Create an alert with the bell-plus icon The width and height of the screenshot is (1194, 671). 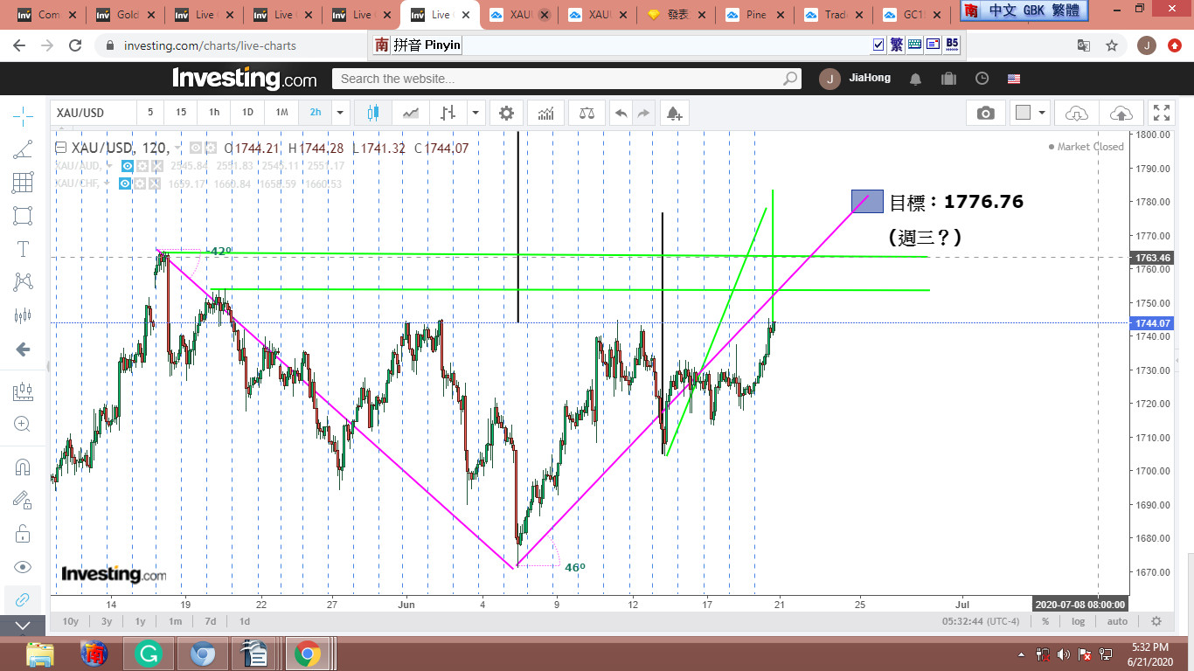(673, 113)
